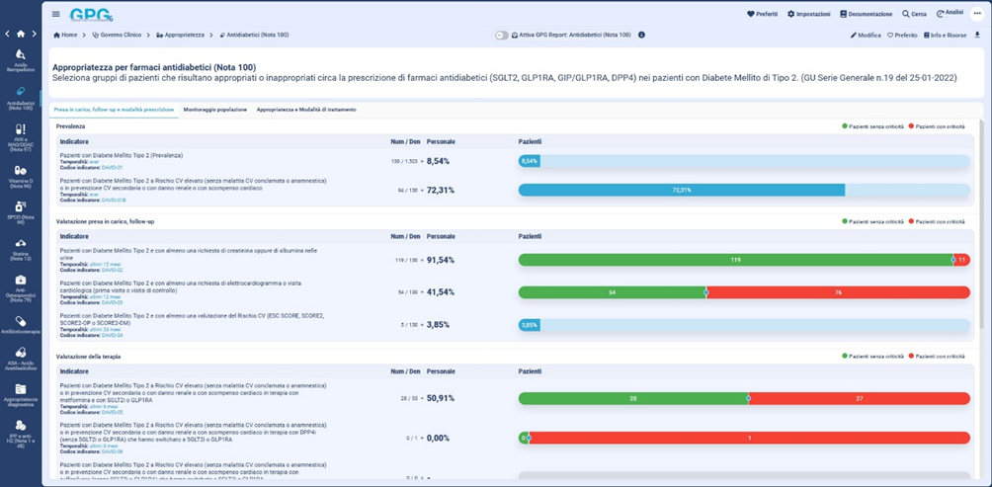
Task: Open the hamburger menu beside GPG logo
Action: tap(55, 14)
